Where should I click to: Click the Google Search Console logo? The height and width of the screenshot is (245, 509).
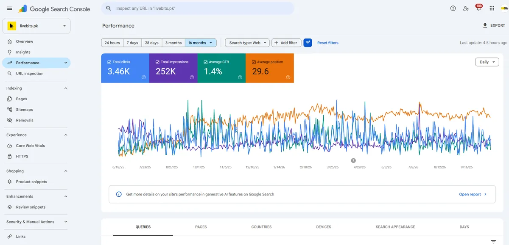[54, 8]
